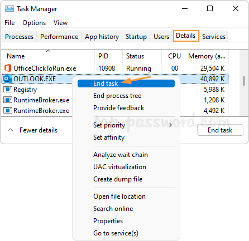Viewport: 249px width, 241px height.
Task: Choose End process tree in context menu
Action: click(117, 96)
